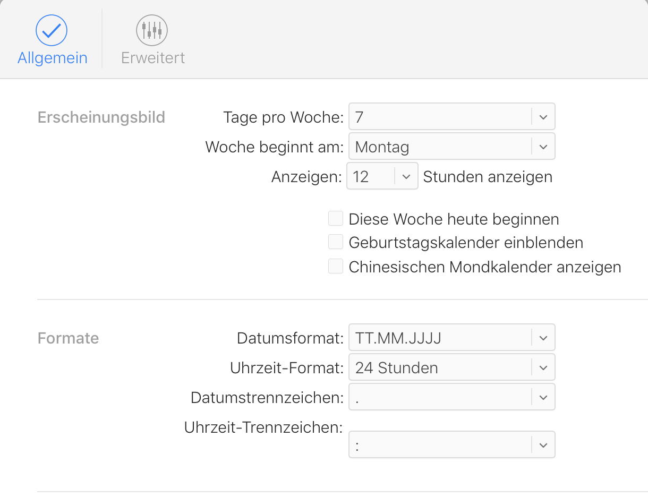Screen dimensions: 648x497
Task: Expand the Tage pro Woche dropdown arrow
Action: 543,117
